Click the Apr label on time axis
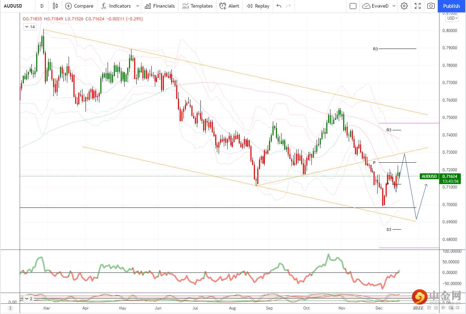Screen dimensions: 466x314 click(x=86, y=308)
